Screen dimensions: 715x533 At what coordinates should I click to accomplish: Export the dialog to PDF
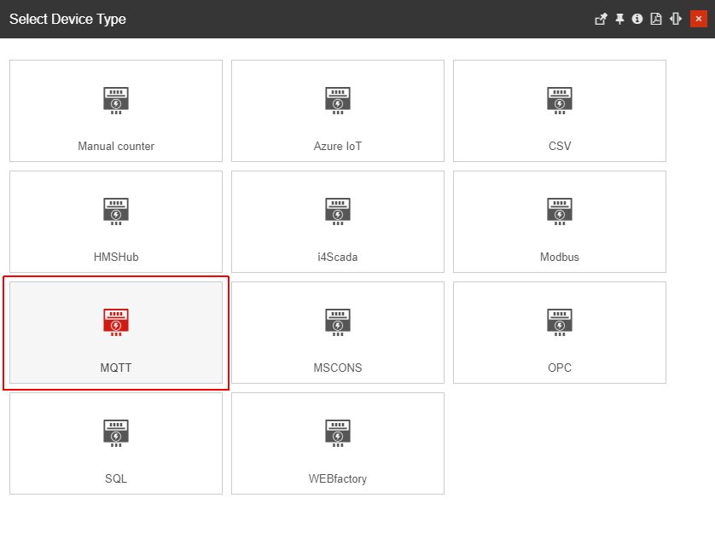(x=654, y=18)
